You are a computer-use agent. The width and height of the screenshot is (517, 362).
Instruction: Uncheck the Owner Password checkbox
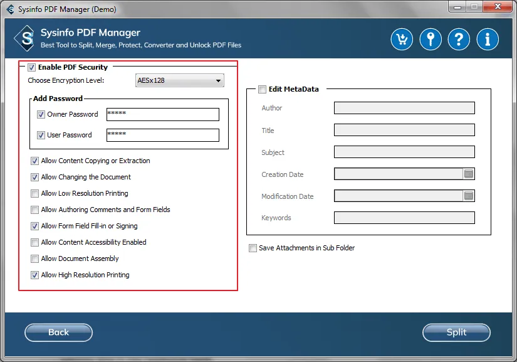click(x=41, y=115)
